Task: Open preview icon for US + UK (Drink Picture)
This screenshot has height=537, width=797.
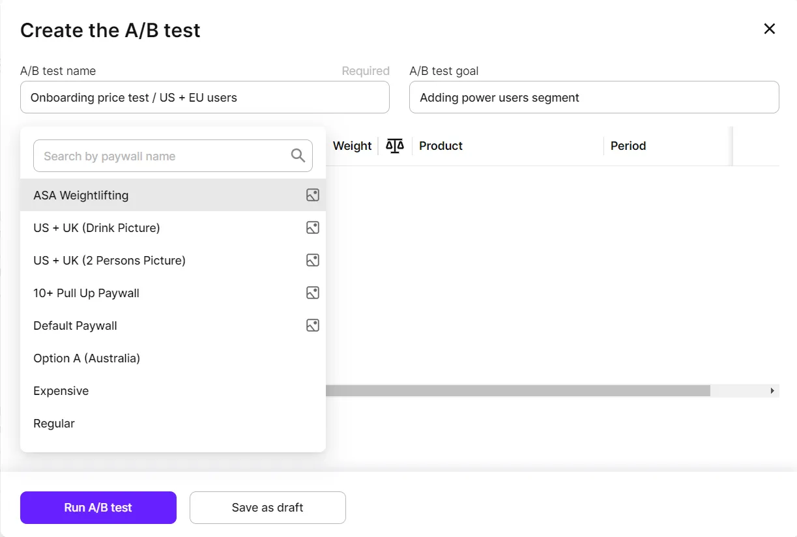Action: [x=313, y=227]
